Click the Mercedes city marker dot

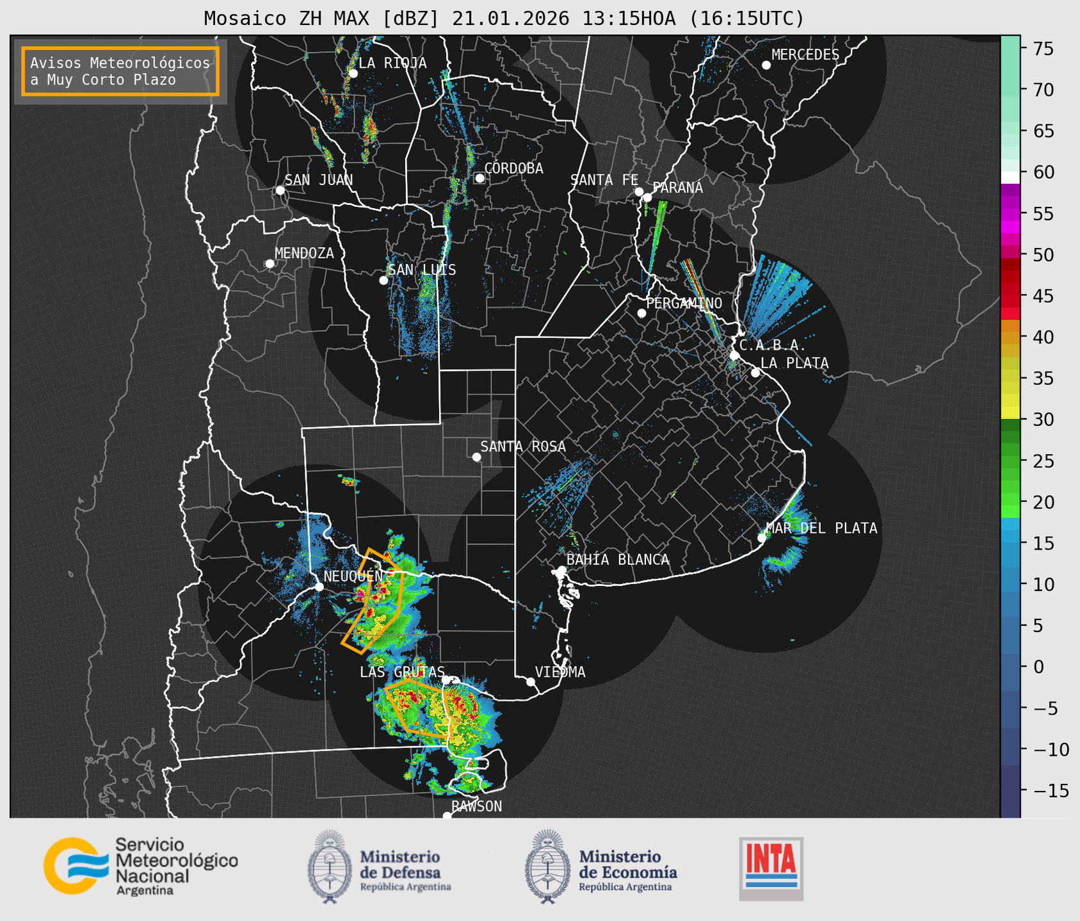[766, 65]
